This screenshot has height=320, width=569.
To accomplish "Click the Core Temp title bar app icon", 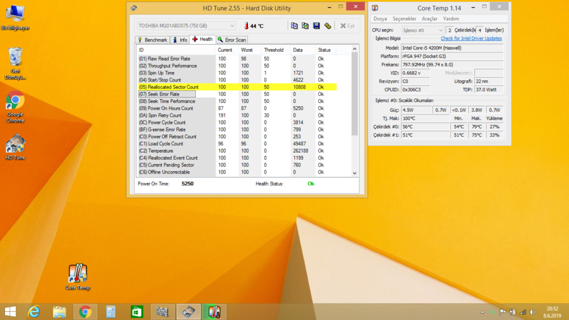I will click(375, 8).
